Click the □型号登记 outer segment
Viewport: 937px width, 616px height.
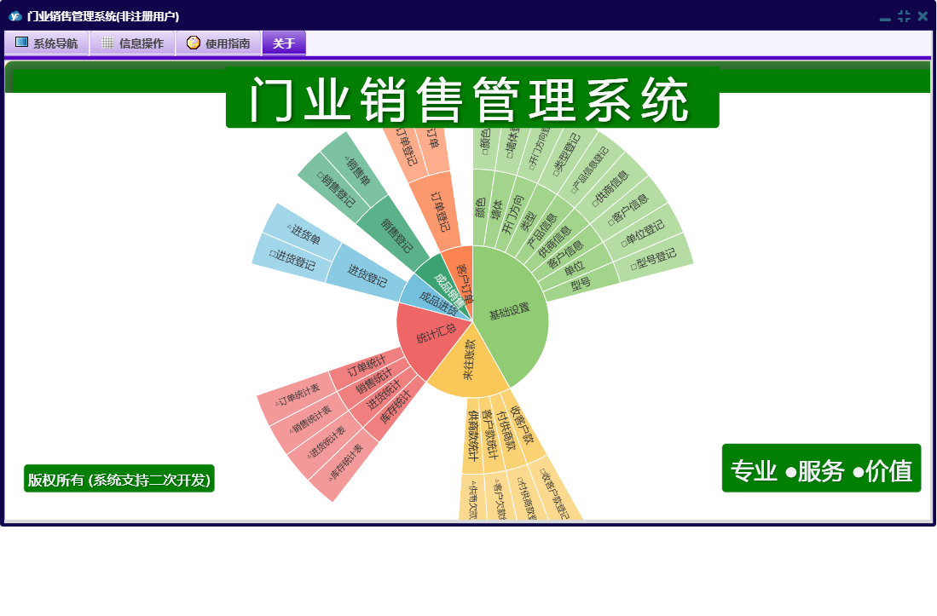654,259
